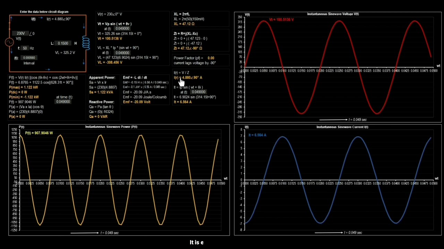The image size is (444, 249).
Task: Select the 'Emf = -20.09 Volt' result
Action: (x=136, y=102)
